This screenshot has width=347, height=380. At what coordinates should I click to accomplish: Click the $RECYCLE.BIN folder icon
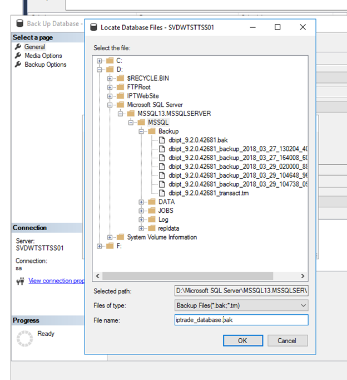pyautogui.click(x=121, y=78)
